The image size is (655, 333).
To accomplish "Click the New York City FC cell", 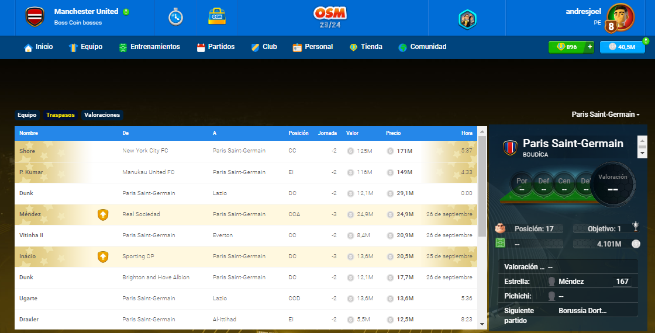I will [x=145, y=151].
